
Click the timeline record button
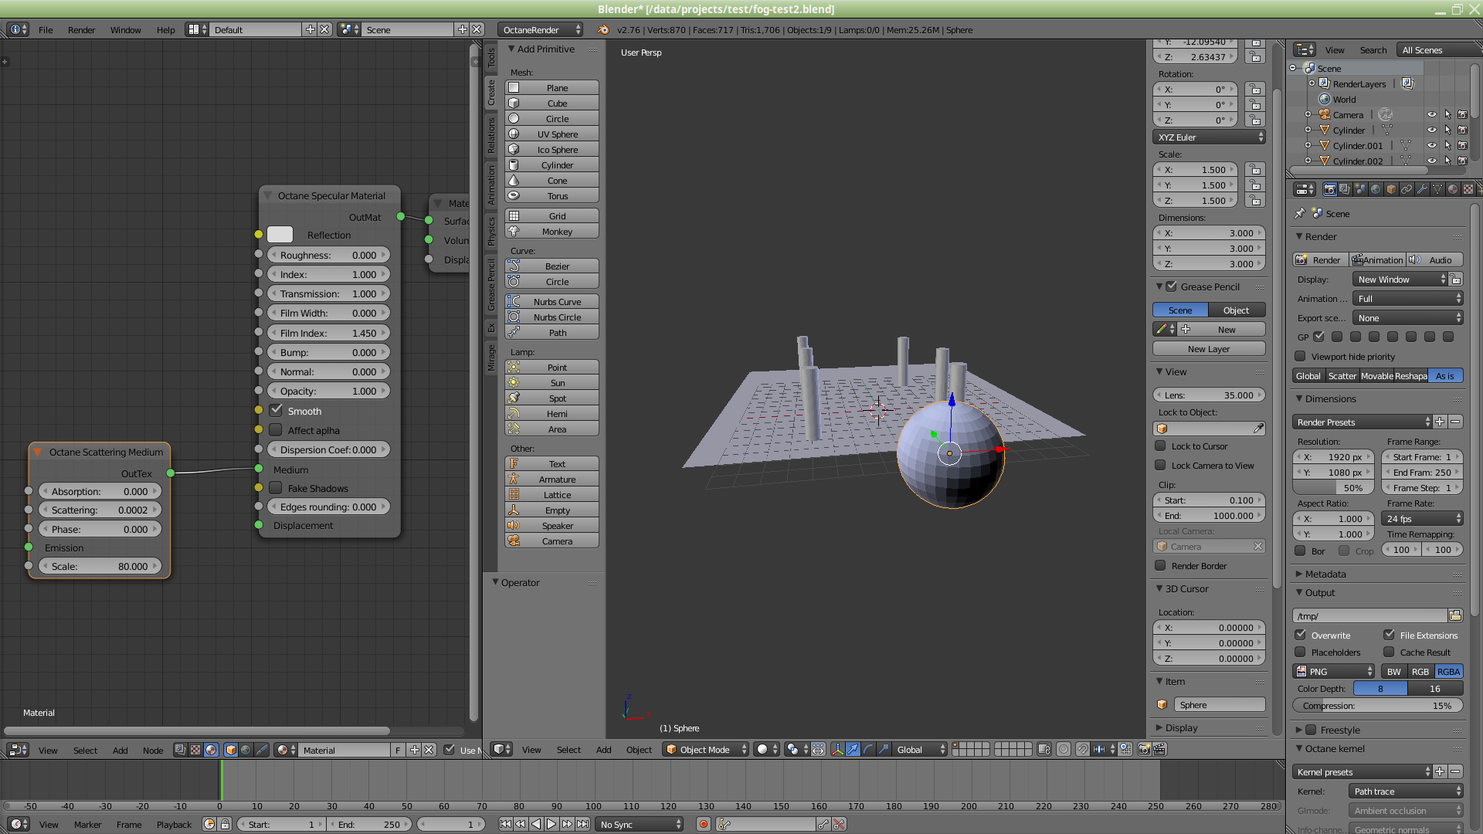click(703, 824)
